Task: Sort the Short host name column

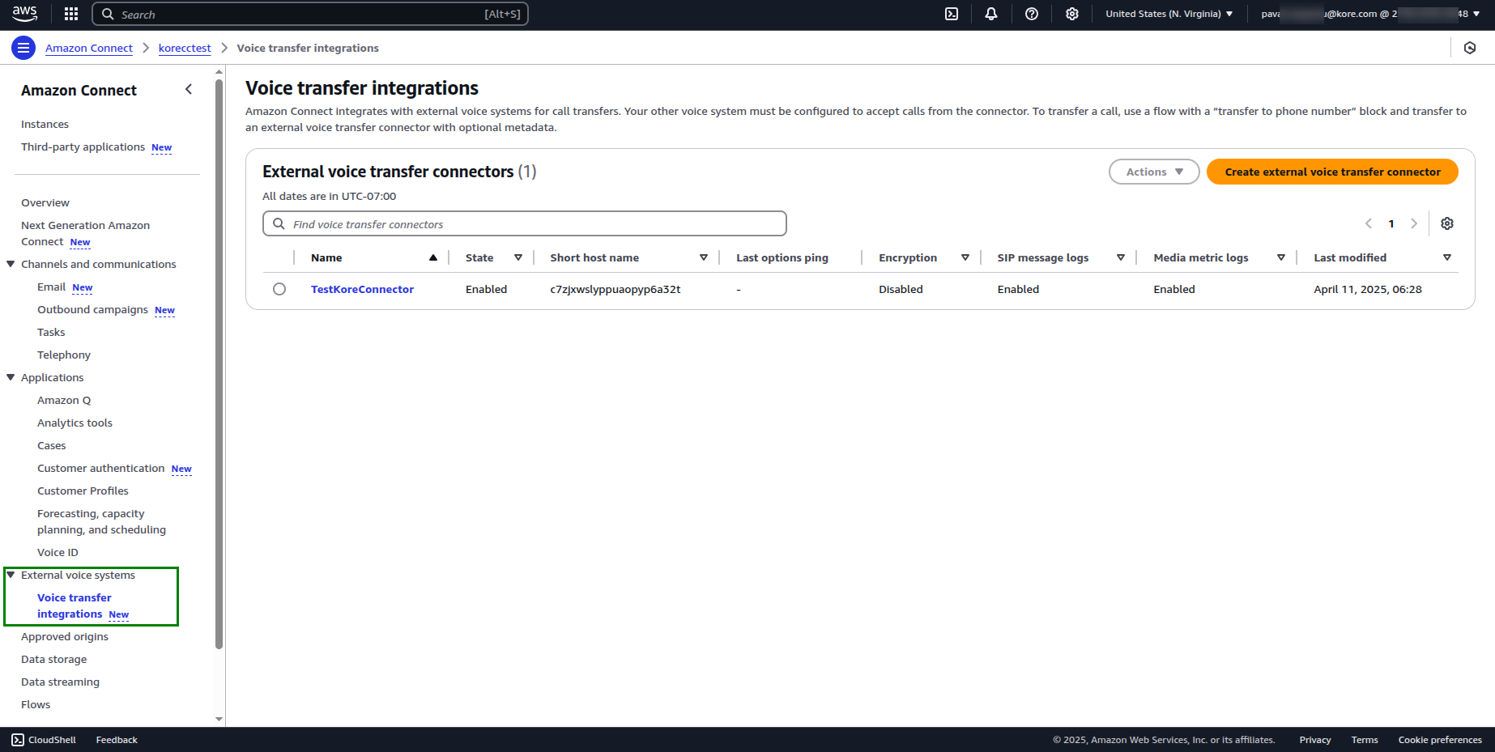Action: point(704,257)
